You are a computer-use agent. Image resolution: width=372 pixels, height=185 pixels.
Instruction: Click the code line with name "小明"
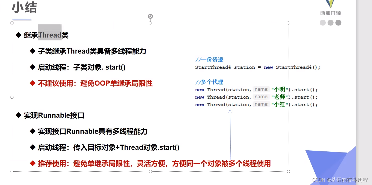coord(257,90)
